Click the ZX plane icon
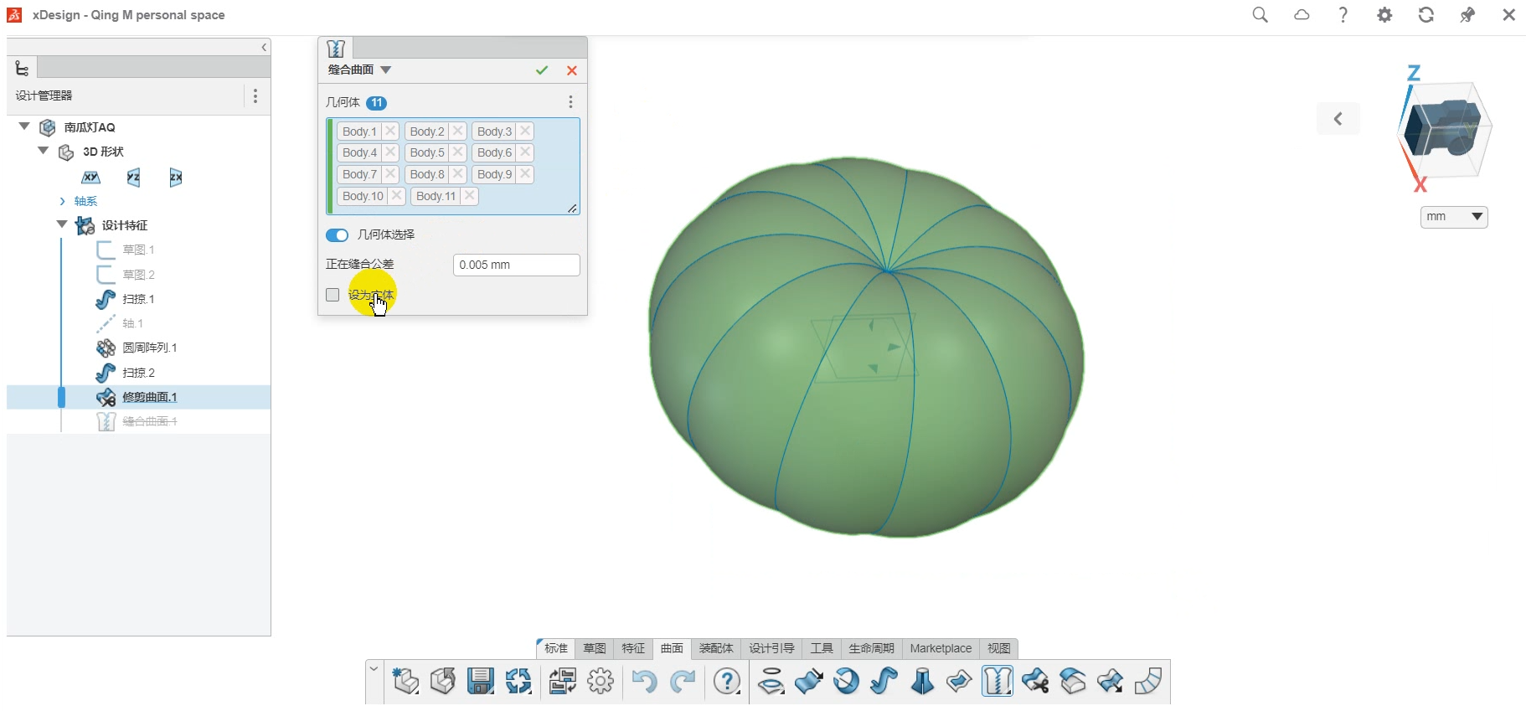Viewport: 1526px width, 711px height. pos(176,178)
